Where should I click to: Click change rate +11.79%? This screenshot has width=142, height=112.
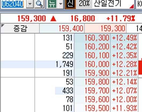pos(121,19)
